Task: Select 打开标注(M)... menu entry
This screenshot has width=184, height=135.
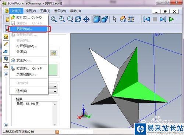Action: [x=29, y=46]
